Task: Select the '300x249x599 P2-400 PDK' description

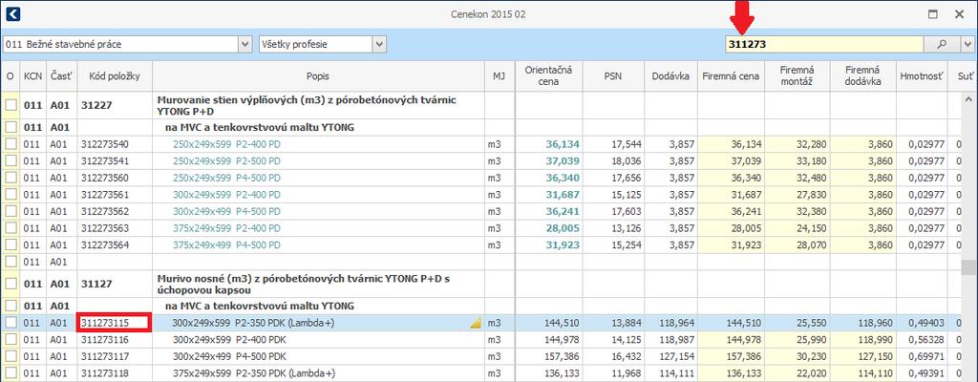Action: click(x=229, y=340)
